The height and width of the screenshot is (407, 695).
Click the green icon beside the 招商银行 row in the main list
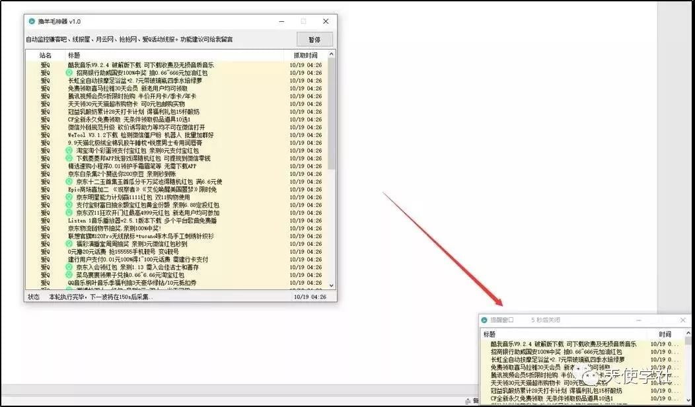(x=69, y=73)
